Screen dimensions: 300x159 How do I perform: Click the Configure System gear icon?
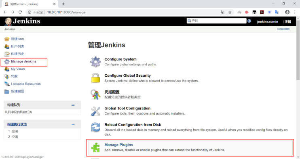point(95,62)
